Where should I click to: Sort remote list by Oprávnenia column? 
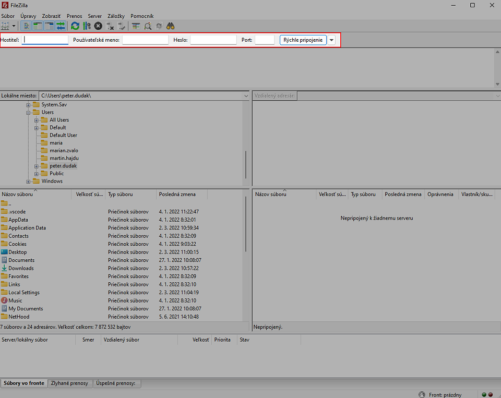click(x=442, y=194)
